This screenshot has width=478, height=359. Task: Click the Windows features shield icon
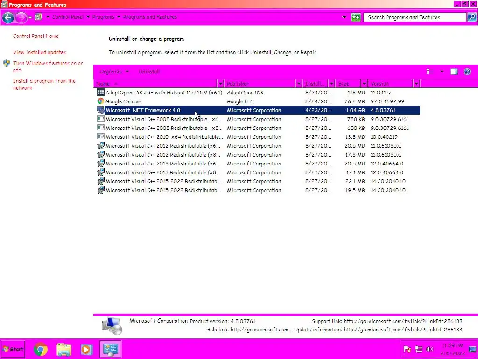[x=7, y=63]
